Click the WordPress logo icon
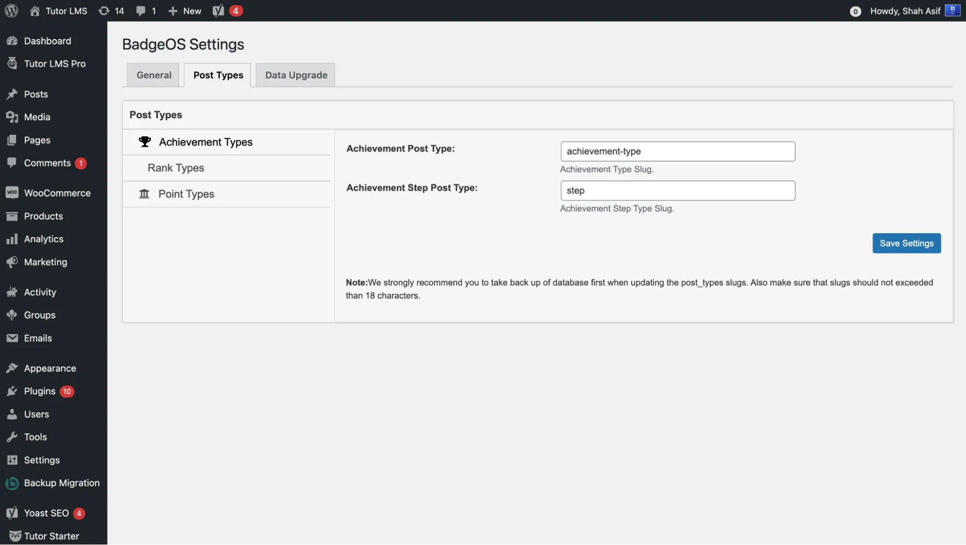Image resolution: width=966 pixels, height=545 pixels. point(11,11)
